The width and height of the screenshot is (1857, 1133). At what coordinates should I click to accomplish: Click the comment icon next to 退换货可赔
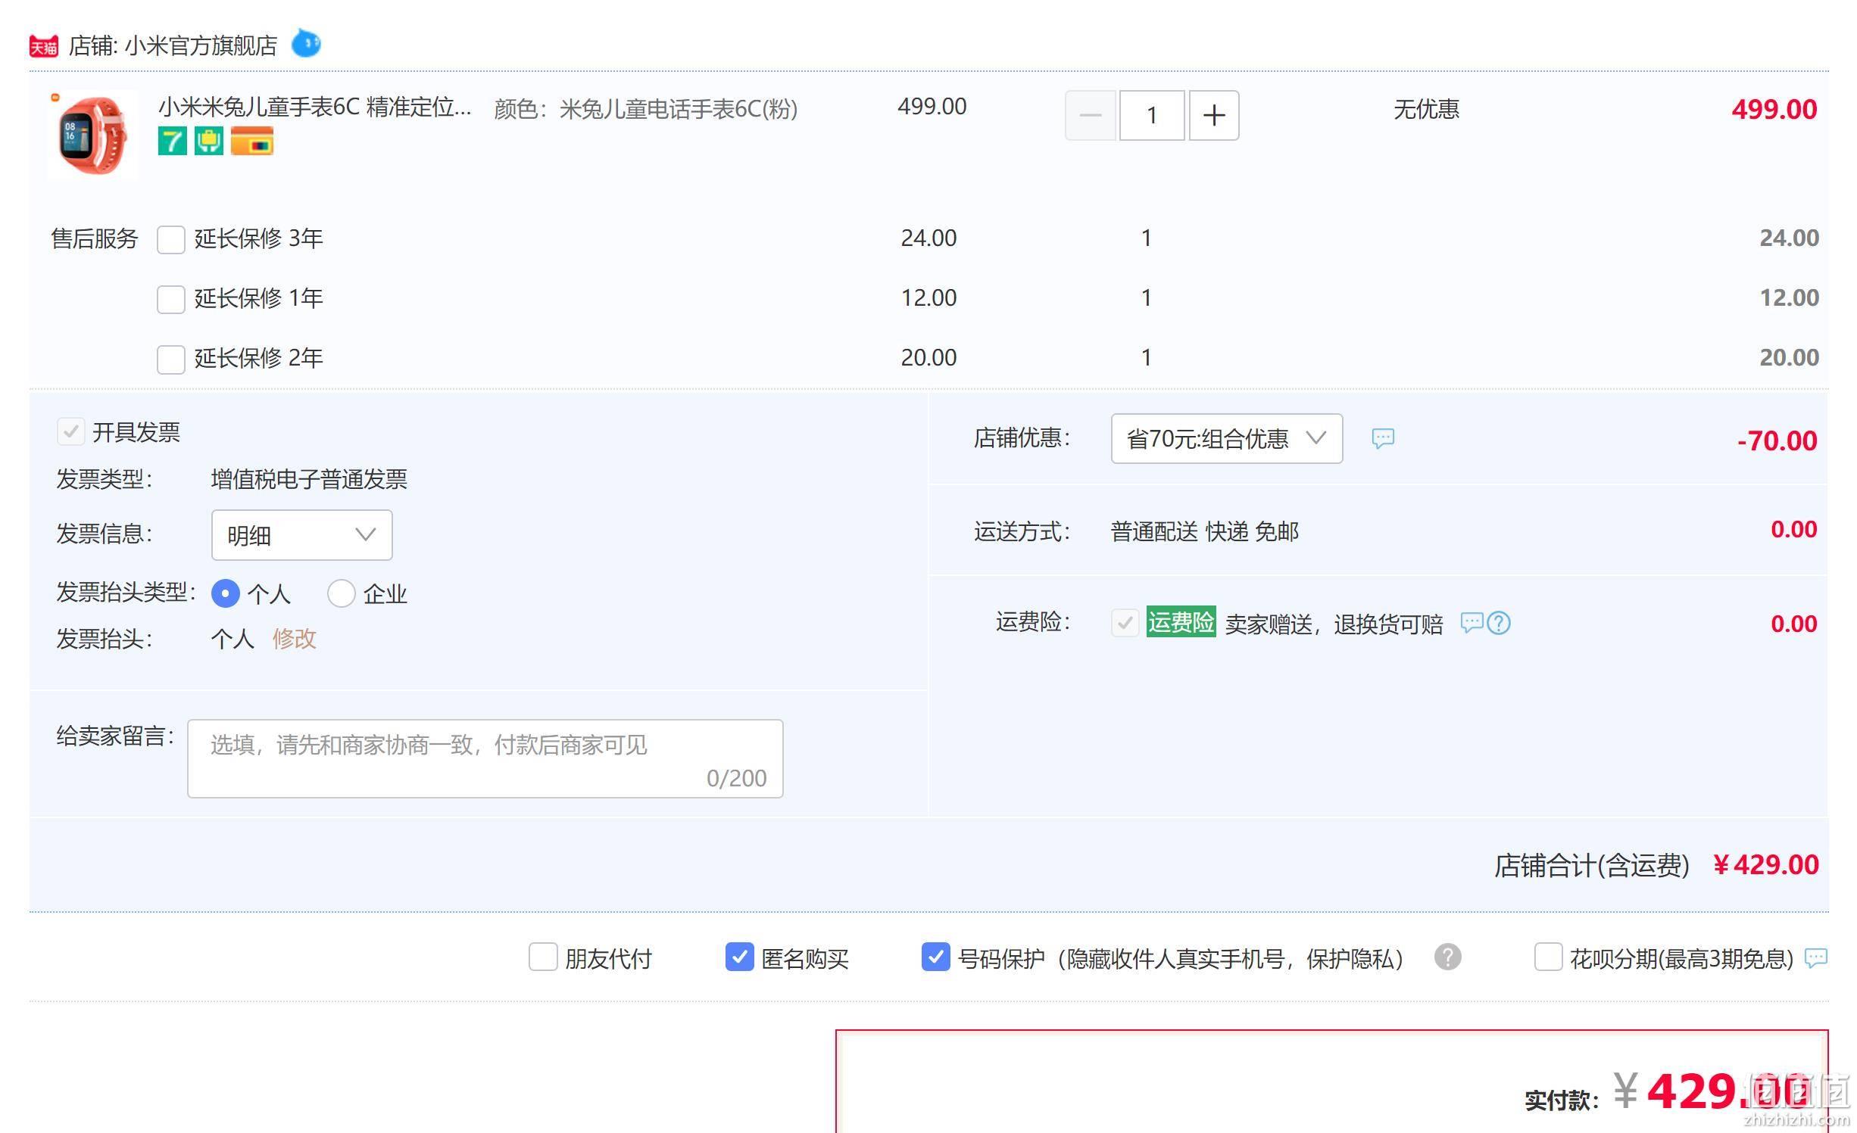coord(1472,623)
